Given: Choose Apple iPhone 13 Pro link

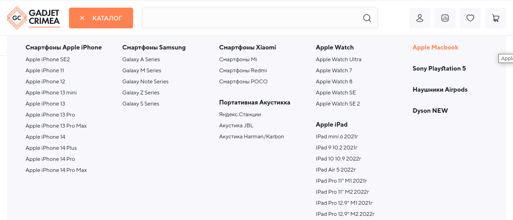Looking at the screenshot, I should (x=50, y=115).
